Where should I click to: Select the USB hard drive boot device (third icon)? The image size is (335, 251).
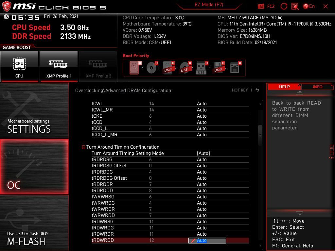(169, 68)
